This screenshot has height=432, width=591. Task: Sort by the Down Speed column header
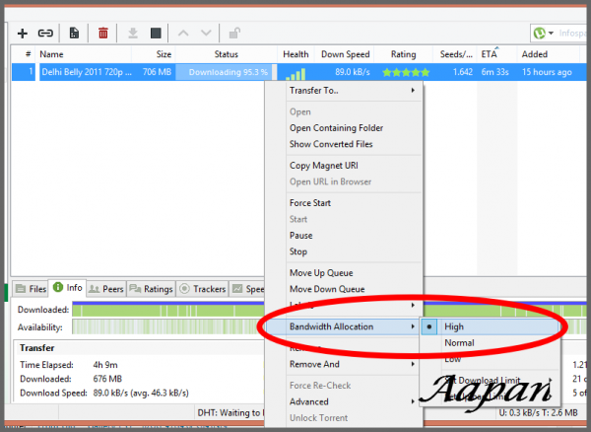point(345,54)
